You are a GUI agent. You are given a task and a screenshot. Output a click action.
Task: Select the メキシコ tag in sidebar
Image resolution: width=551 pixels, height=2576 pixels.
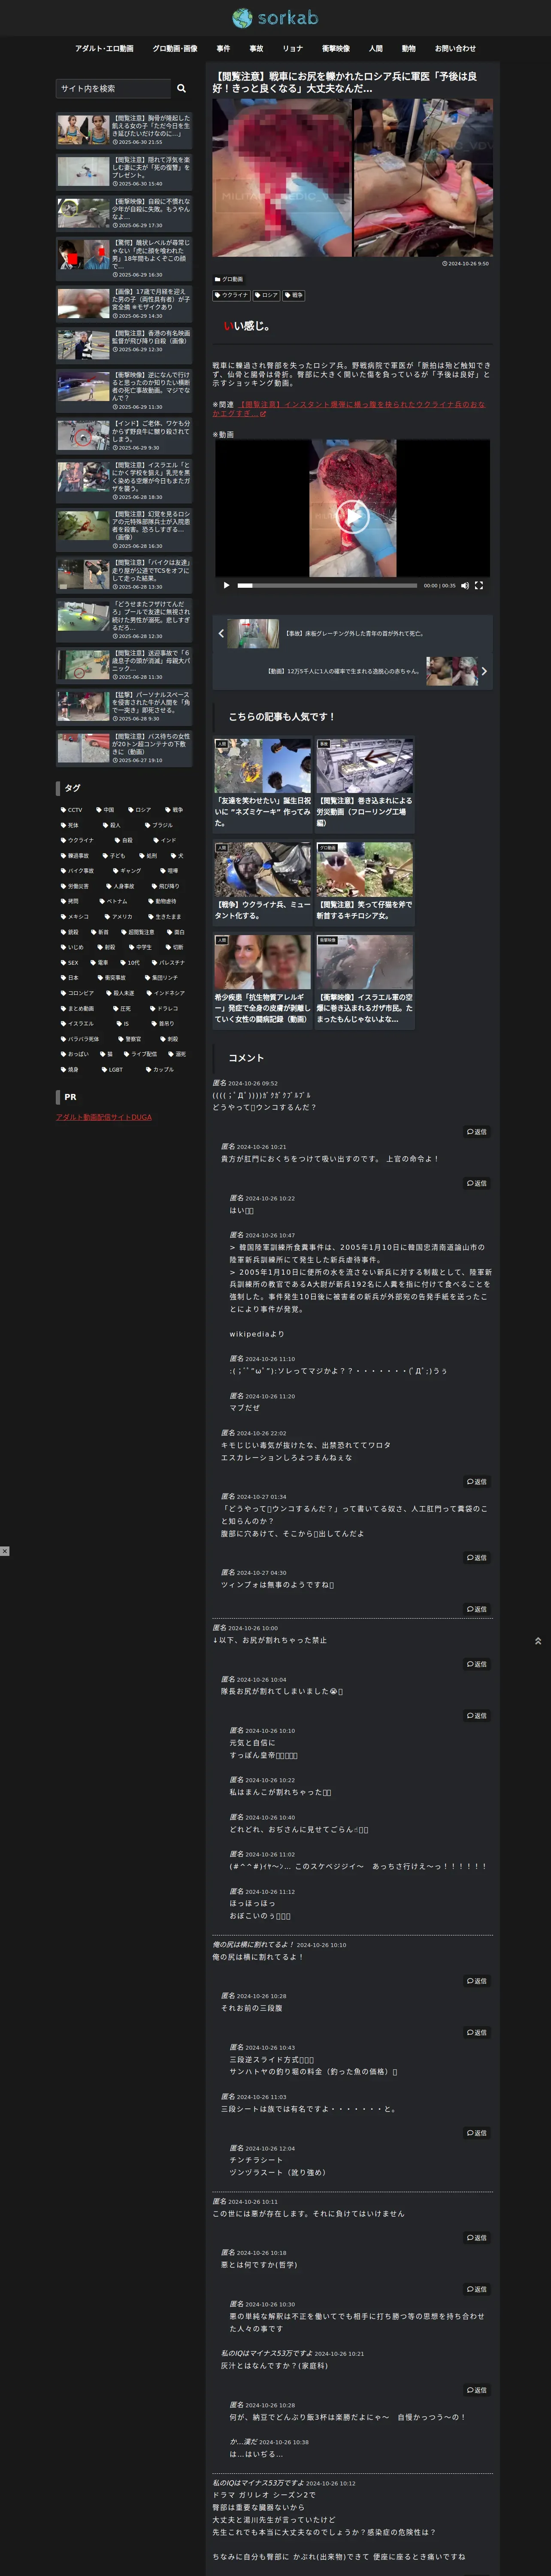click(x=75, y=916)
